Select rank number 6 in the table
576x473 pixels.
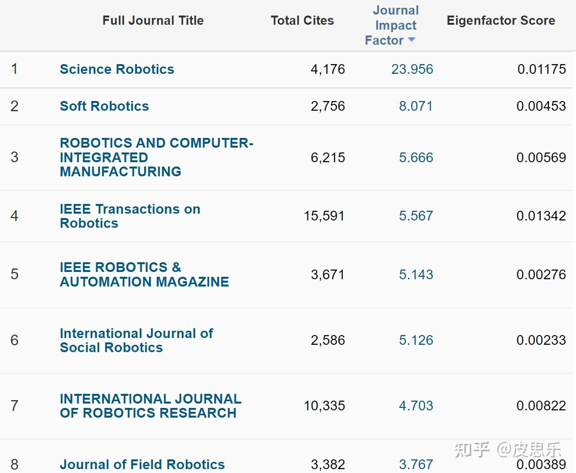tap(14, 340)
